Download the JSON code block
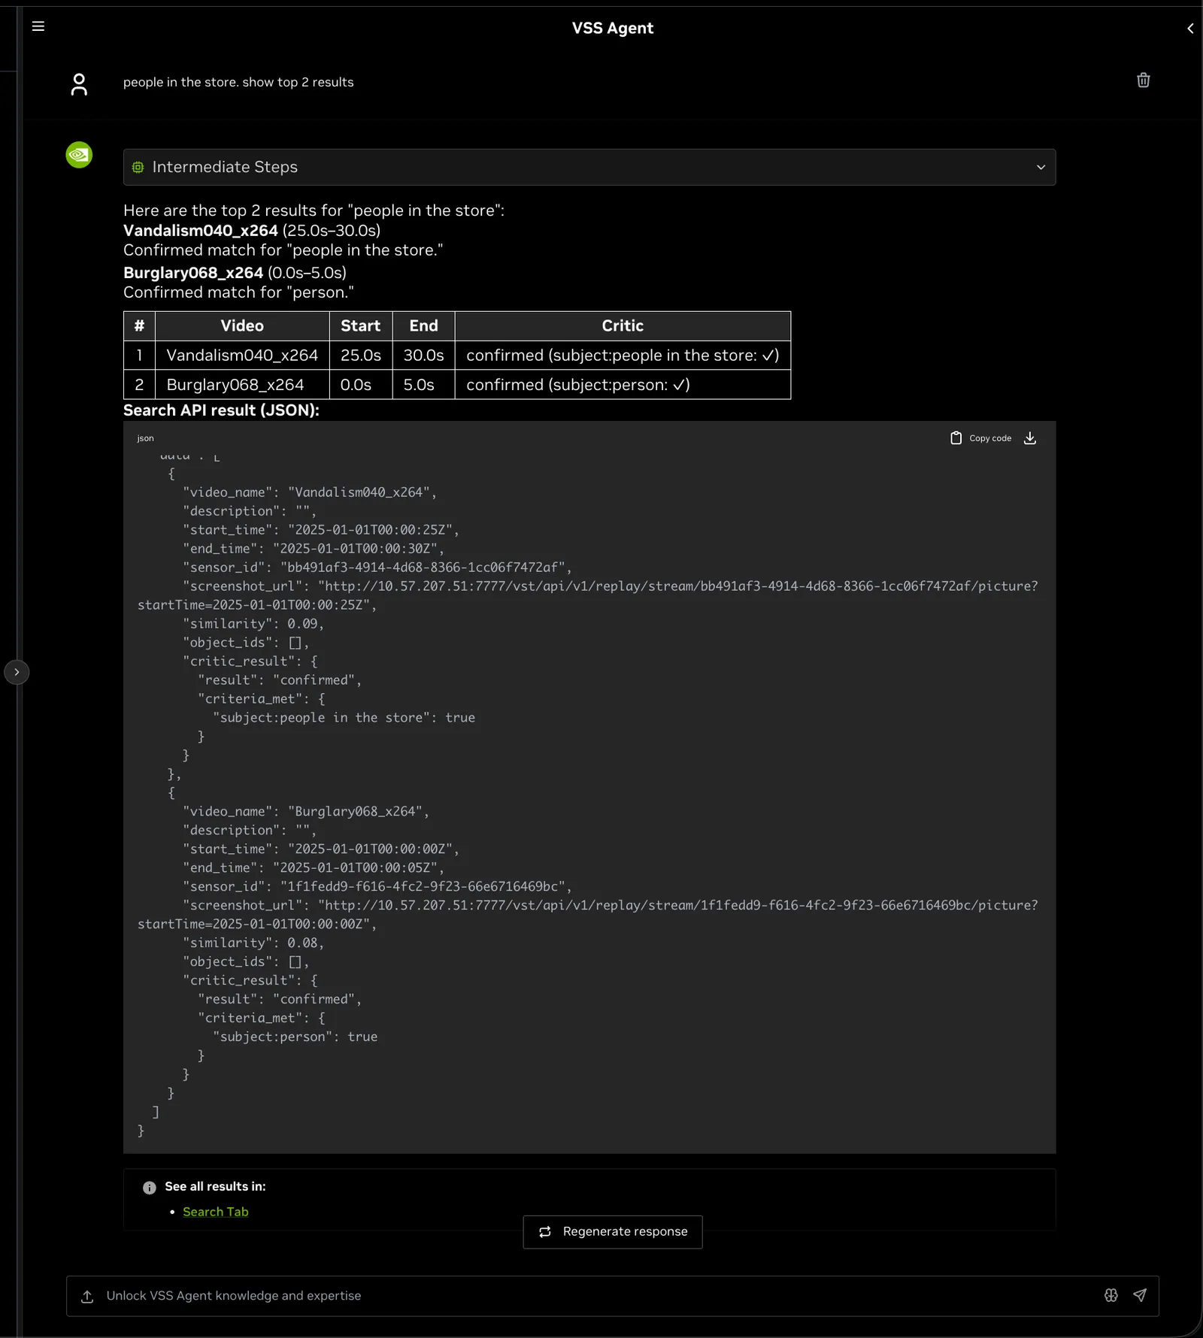This screenshot has width=1203, height=1338. [1030, 438]
